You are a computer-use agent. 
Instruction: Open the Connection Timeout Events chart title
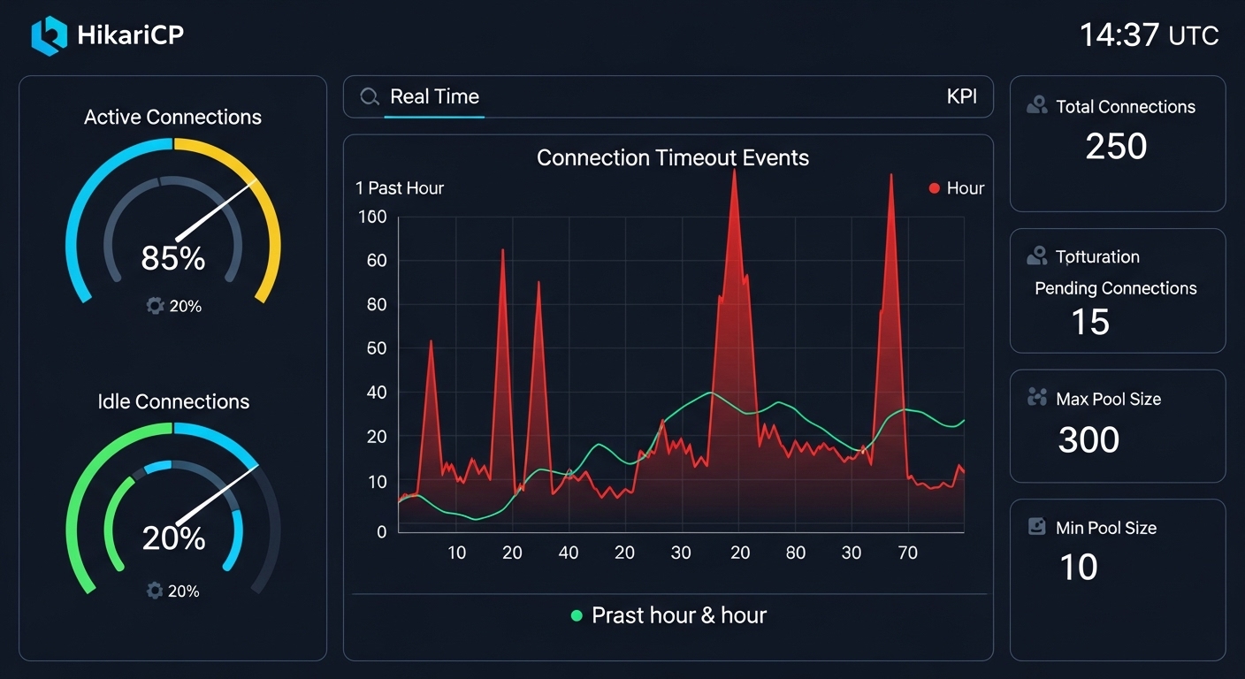click(x=673, y=157)
